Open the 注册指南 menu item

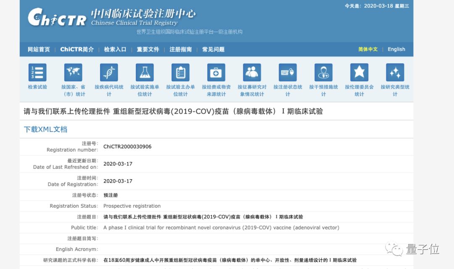click(181, 50)
